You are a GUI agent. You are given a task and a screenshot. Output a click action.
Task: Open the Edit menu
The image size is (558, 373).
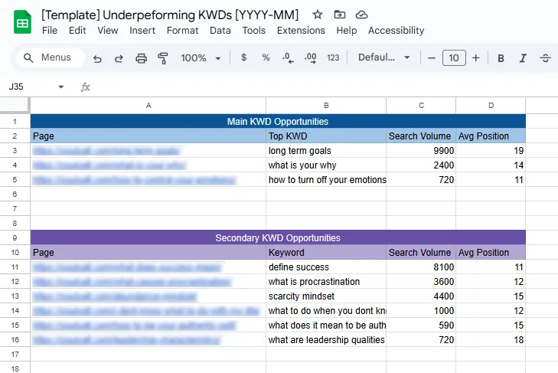coord(77,31)
